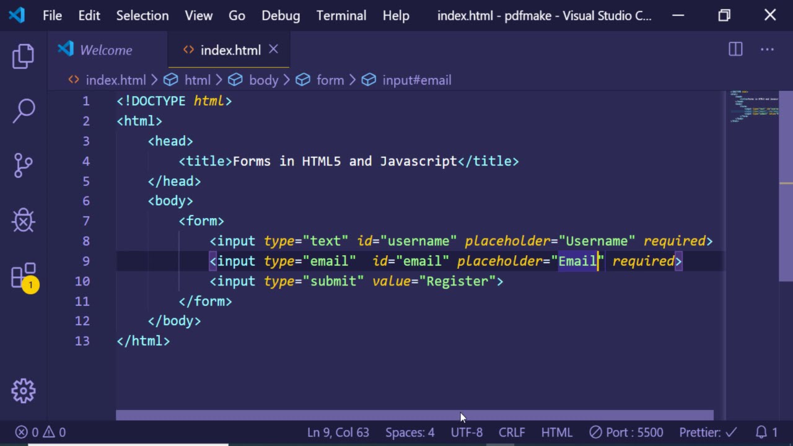
Task: Open the Manage gear icon in the activity bar
Action: click(x=24, y=391)
